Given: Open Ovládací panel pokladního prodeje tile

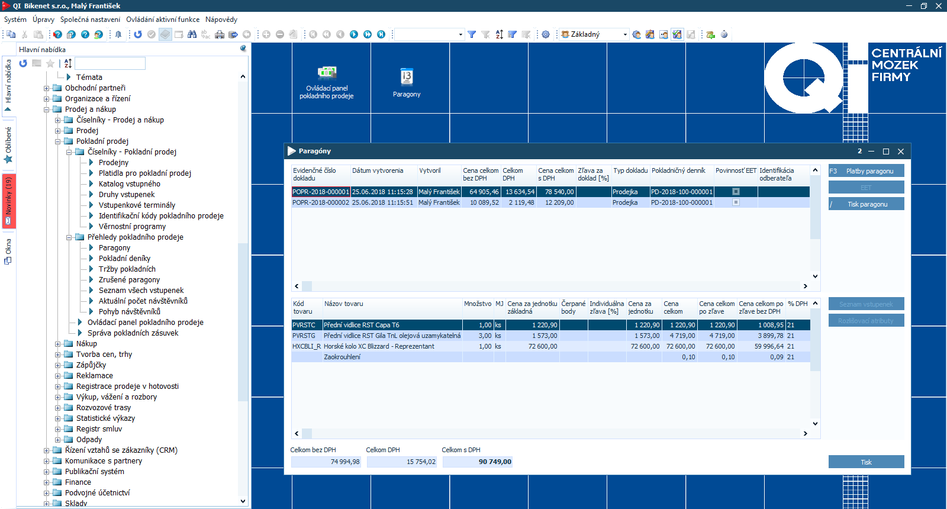Looking at the screenshot, I should (x=327, y=82).
